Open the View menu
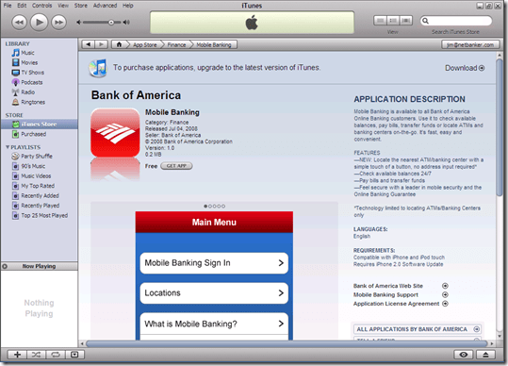Viewport: 508px width, 366px height. [63, 6]
